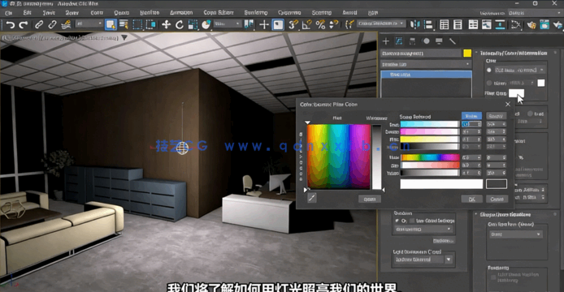Click inside the rainbow hue color field
Viewport: 564px width, 292px height.
tap(338, 157)
